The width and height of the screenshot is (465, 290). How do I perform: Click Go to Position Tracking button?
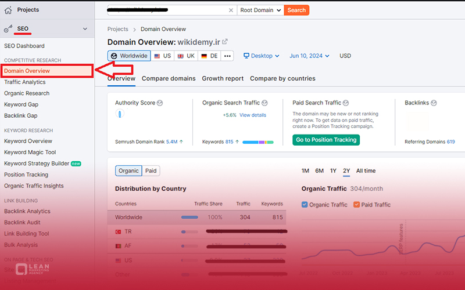[326, 140]
